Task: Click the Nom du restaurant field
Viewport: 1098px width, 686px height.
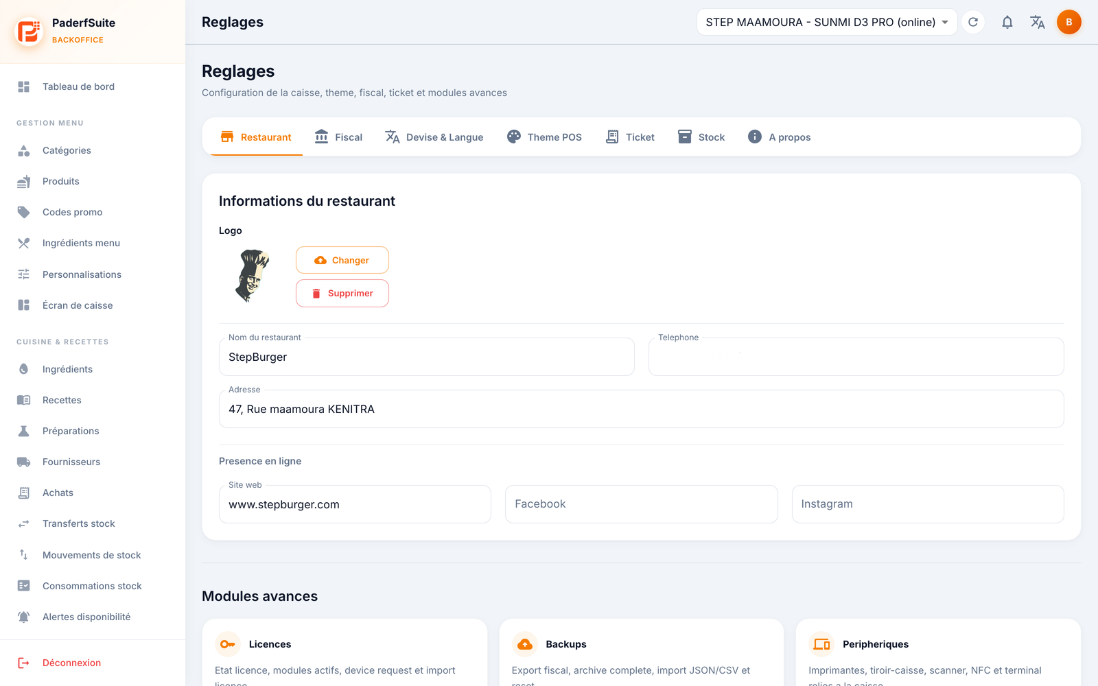Action: click(427, 357)
